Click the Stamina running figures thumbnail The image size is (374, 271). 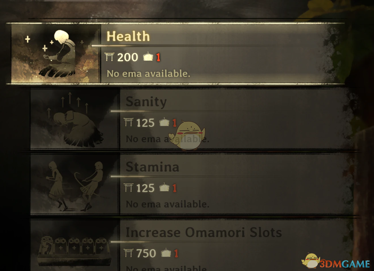[x=75, y=184]
